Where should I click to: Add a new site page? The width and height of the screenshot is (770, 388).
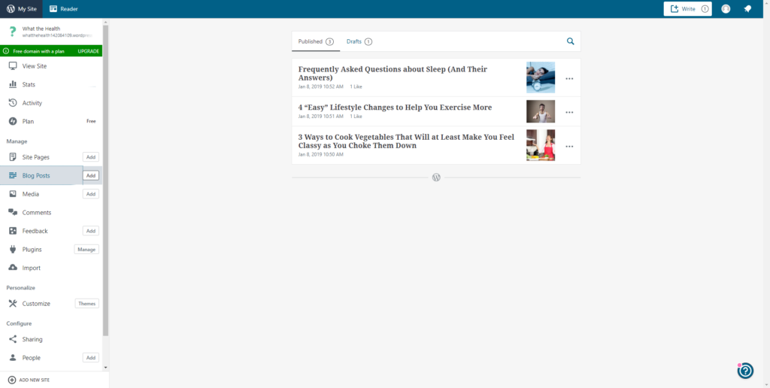pos(91,157)
